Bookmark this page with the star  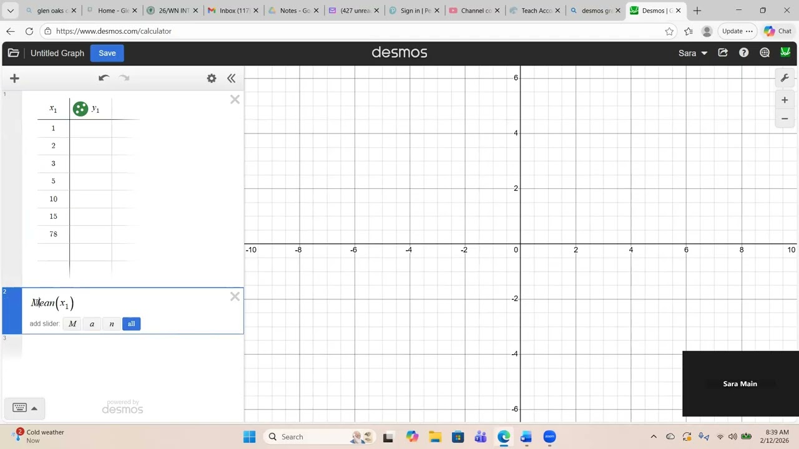669,31
